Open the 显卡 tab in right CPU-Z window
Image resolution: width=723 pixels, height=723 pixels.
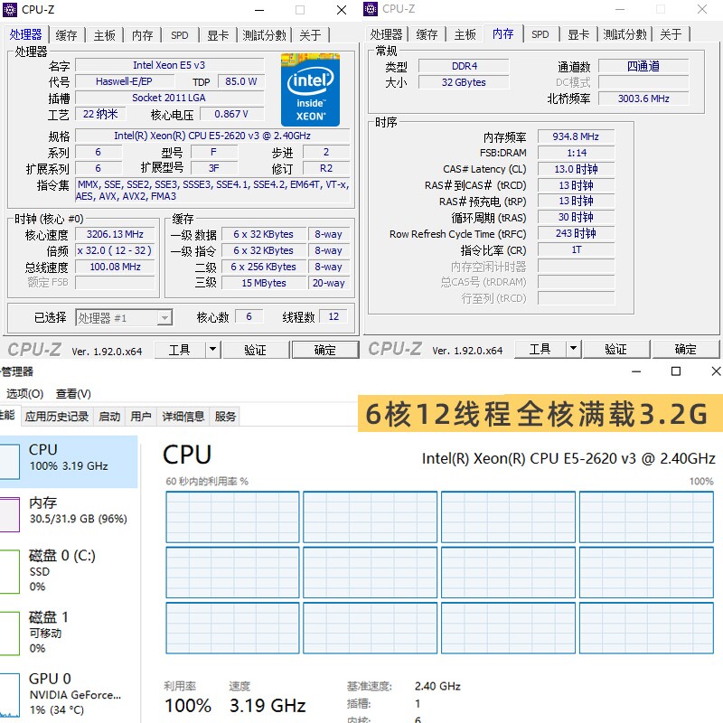pyautogui.click(x=578, y=34)
